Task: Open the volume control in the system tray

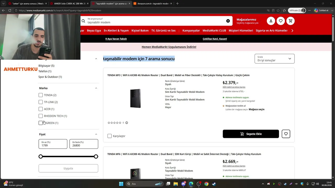Action: (317, 184)
